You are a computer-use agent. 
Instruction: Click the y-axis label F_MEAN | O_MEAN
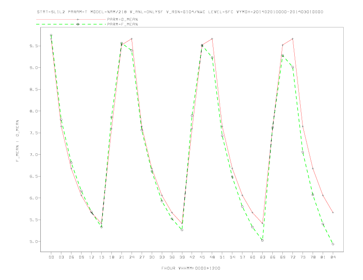point(17,141)
